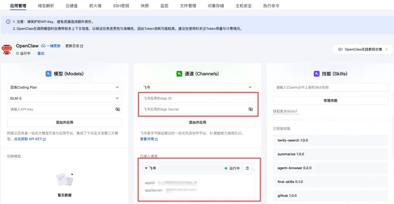This screenshot has width=394, height=204.
Task: Click 添加并应用 under Models panel
Action: tap(65, 122)
